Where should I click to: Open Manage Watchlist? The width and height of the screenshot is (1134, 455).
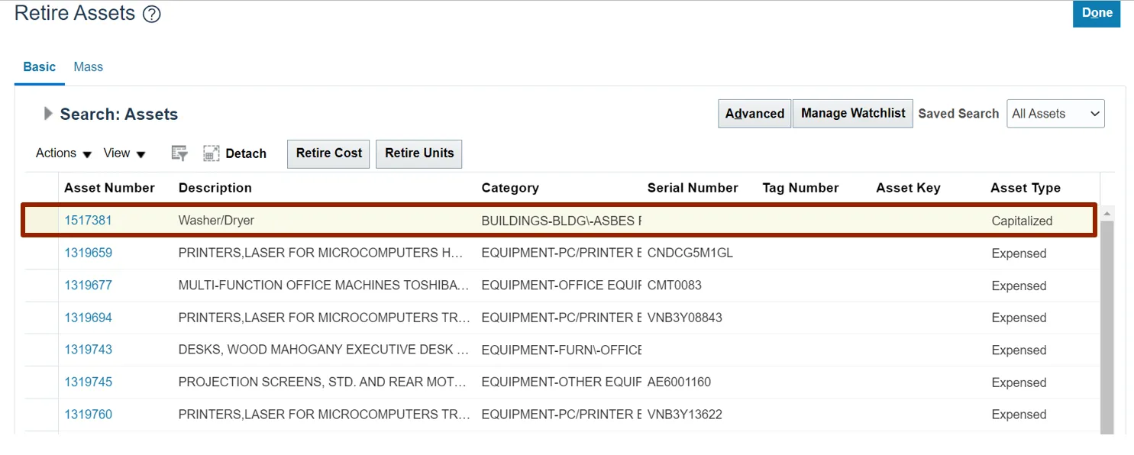[852, 114]
